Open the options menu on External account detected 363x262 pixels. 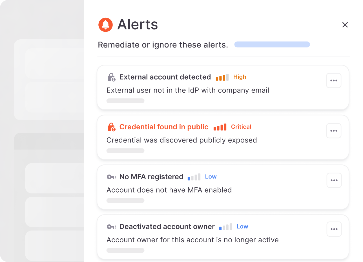point(334,80)
